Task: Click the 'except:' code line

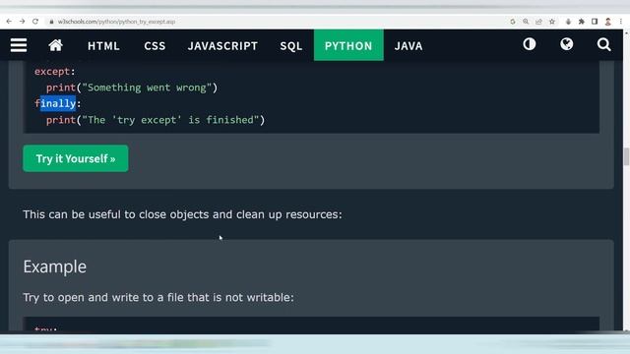Action: pos(55,72)
